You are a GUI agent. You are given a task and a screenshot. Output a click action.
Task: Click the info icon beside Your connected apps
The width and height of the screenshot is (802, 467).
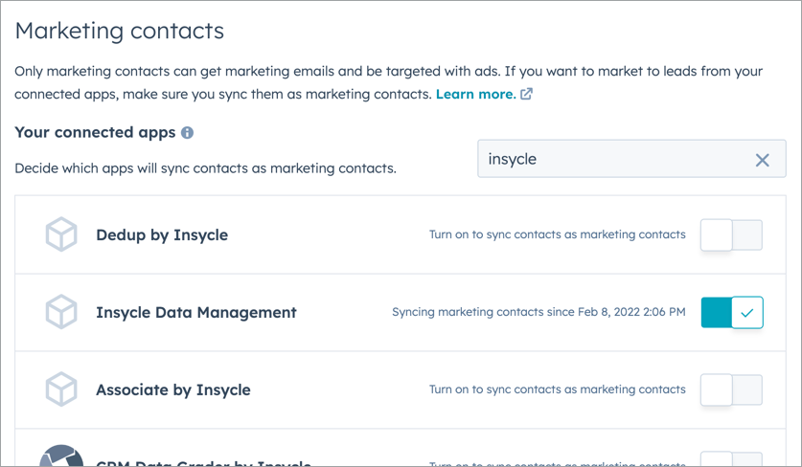point(187,133)
